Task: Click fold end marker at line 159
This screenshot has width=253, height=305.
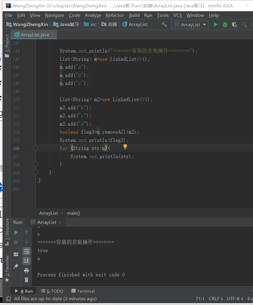Action: coord(35,172)
